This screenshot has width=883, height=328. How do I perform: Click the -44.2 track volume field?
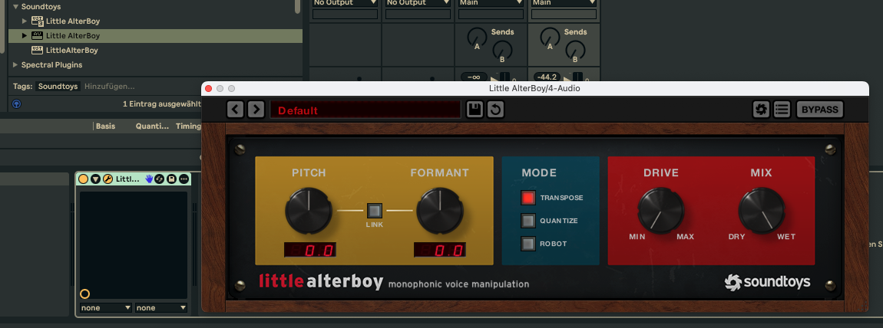[547, 77]
